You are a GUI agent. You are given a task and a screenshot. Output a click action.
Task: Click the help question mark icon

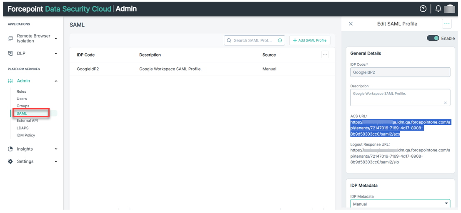click(x=423, y=9)
